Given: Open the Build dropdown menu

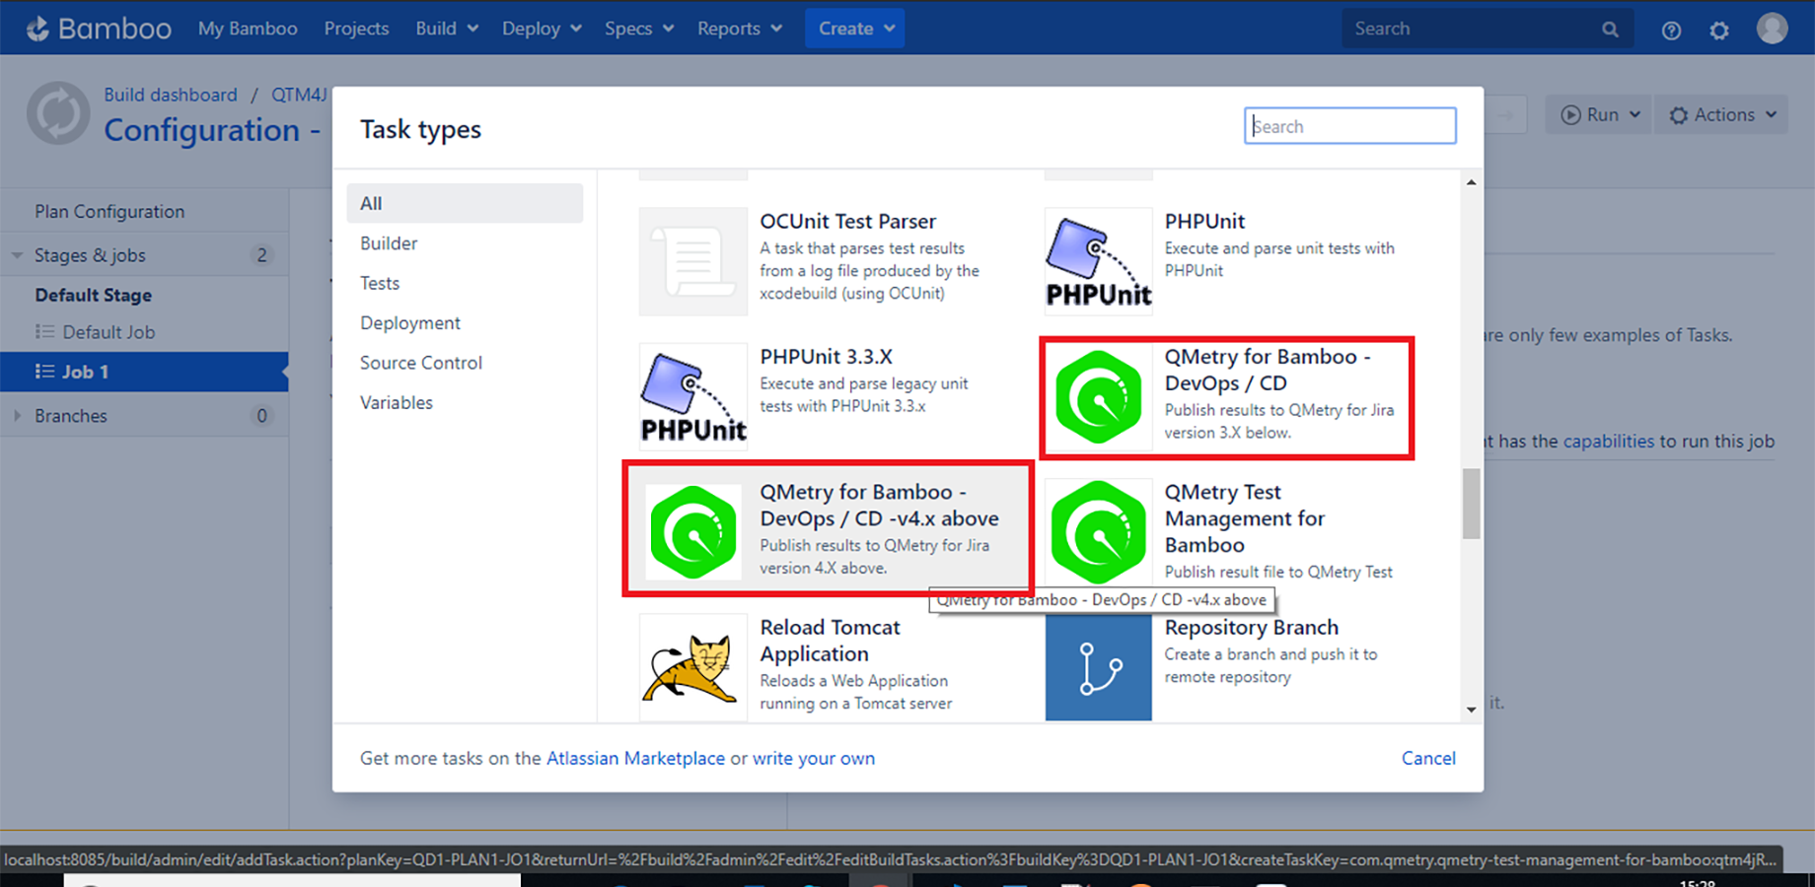Looking at the screenshot, I should pos(447,29).
